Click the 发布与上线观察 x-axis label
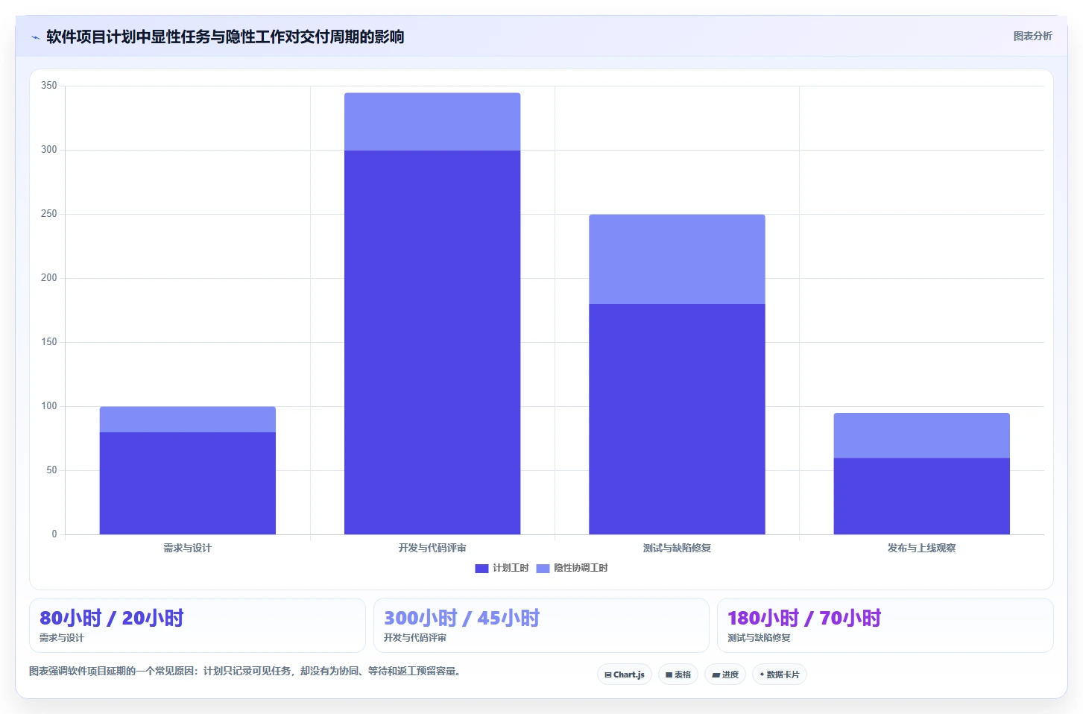1083x714 pixels. (922, 548)
